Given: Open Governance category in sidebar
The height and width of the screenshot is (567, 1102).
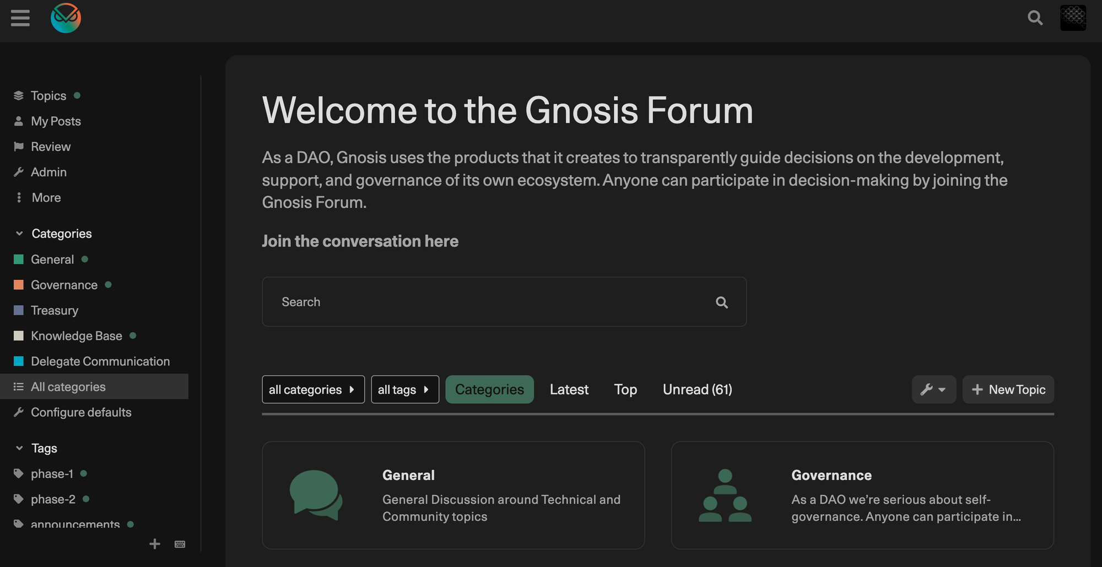Looking at the screenshot, I should 64,285.
